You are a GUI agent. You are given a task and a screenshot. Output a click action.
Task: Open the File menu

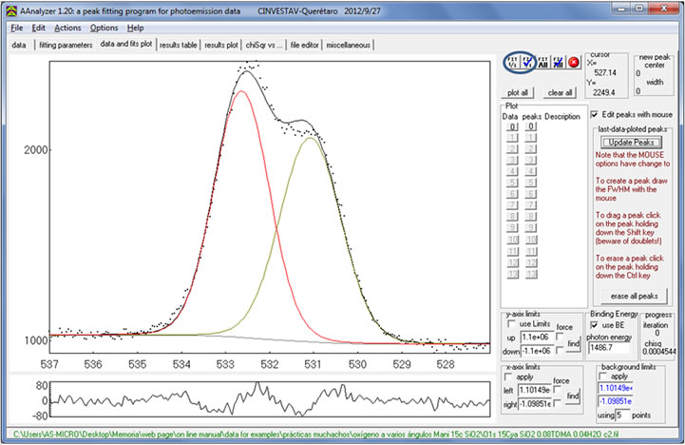pos(16,28)
